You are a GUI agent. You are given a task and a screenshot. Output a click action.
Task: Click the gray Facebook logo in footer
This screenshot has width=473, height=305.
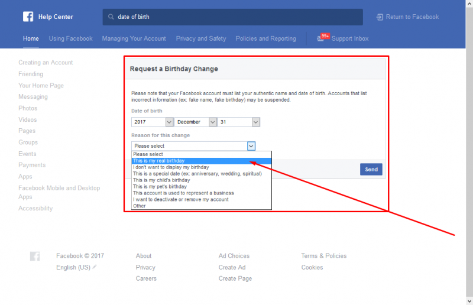tap(35, 257)
